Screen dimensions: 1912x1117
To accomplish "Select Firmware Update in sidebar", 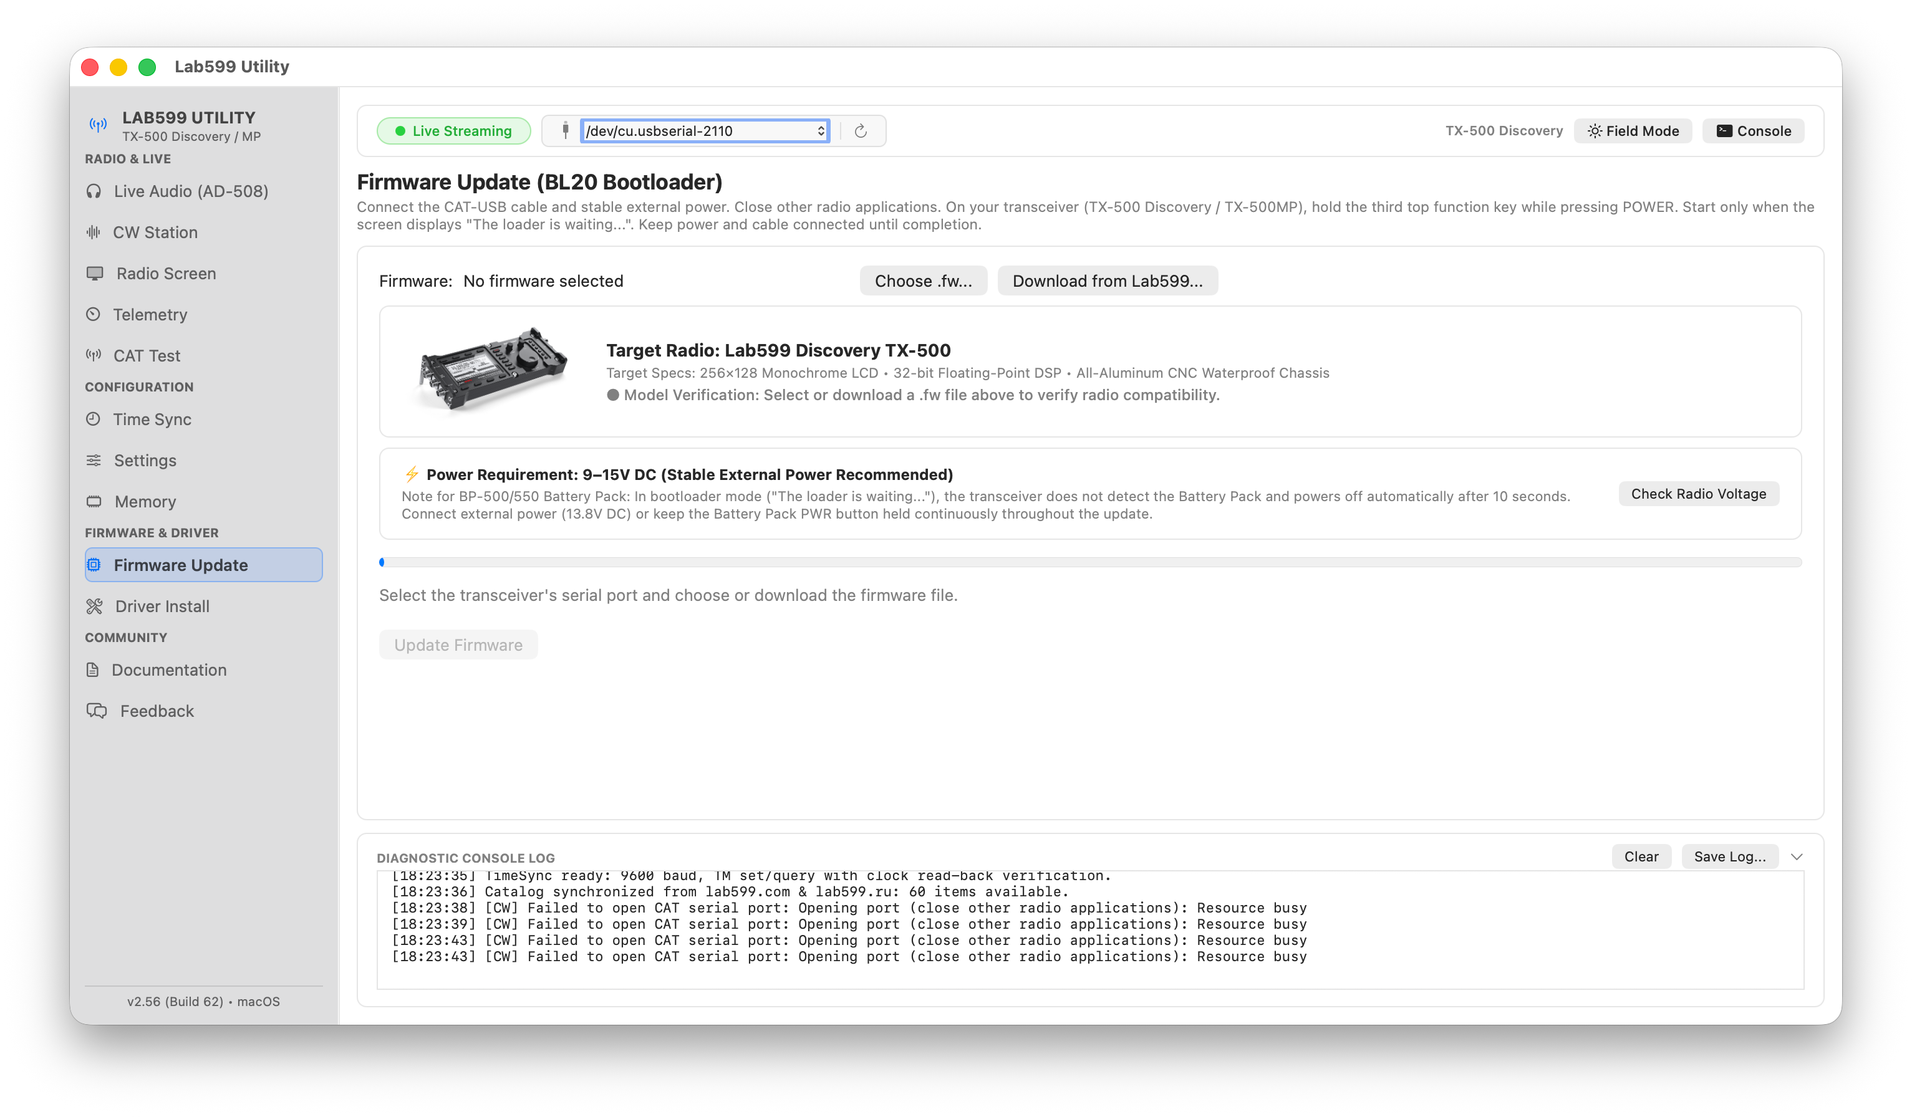I will pyautogui.click(x=203, y=565).
